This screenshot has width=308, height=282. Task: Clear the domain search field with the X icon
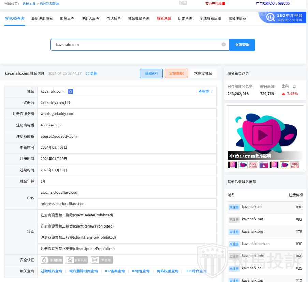(x=224, y=44)
